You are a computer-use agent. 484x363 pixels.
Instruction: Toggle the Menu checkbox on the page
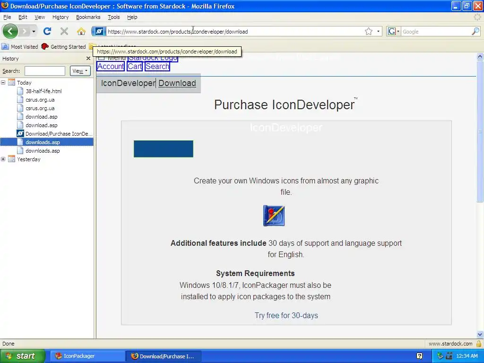click(101, 57)
